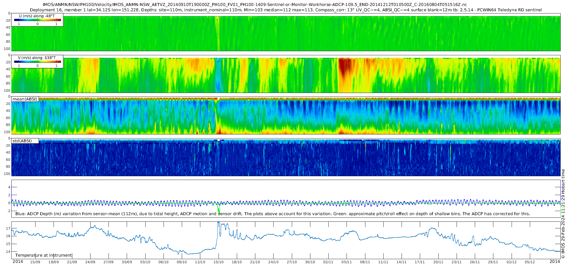The width and height of the screenshot is (566, 267).
Task: Click the '14/11' date tick label
Action: tap(402, 262)
